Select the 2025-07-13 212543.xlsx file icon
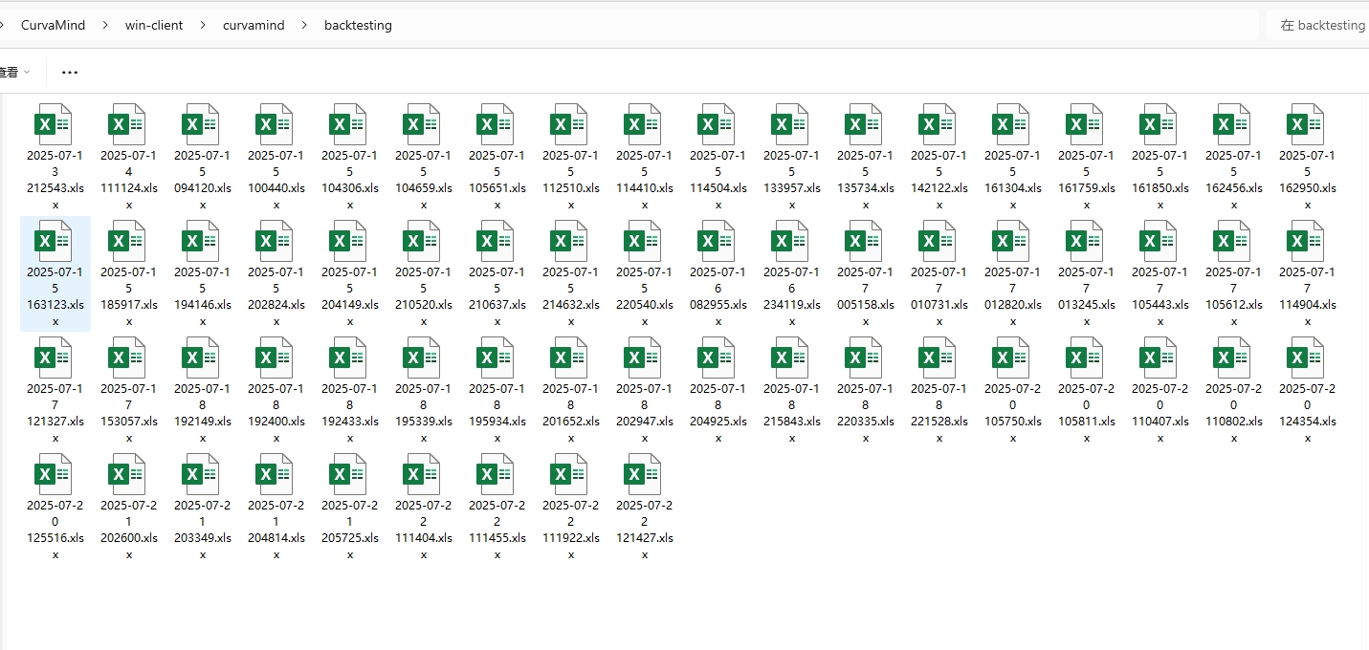This screenshot has width=1369, height=650. (x=55, y=125)
